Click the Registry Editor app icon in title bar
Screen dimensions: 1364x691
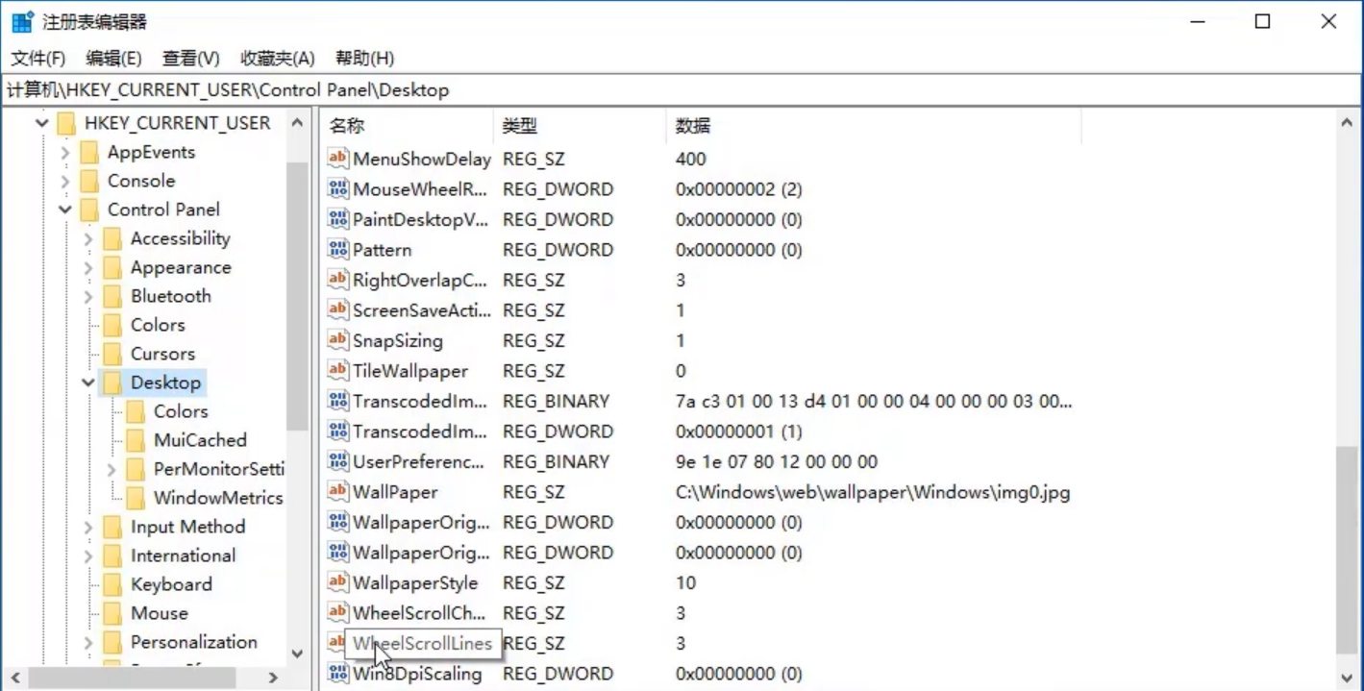point(22,21)
